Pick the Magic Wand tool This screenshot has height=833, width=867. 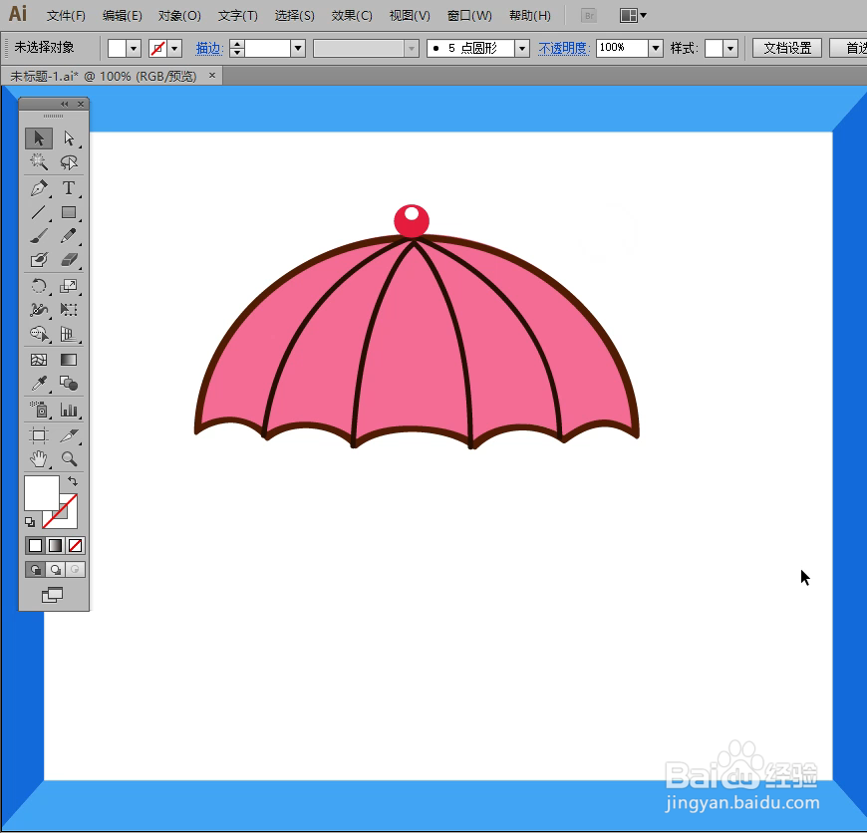click(x=38, y=162)
